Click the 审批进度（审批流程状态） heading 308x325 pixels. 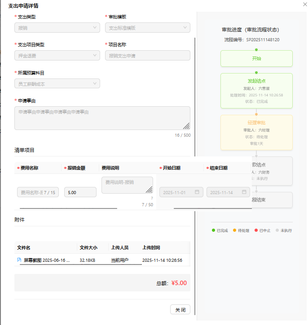pos(251,30)
